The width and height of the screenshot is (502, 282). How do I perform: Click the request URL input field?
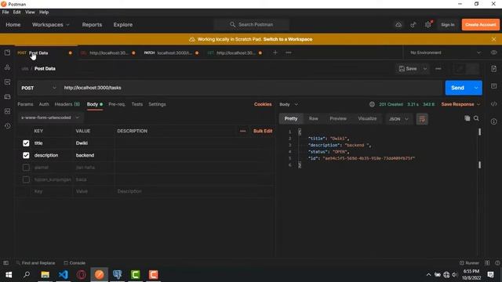pyautogui.click(x=251, y=88)
